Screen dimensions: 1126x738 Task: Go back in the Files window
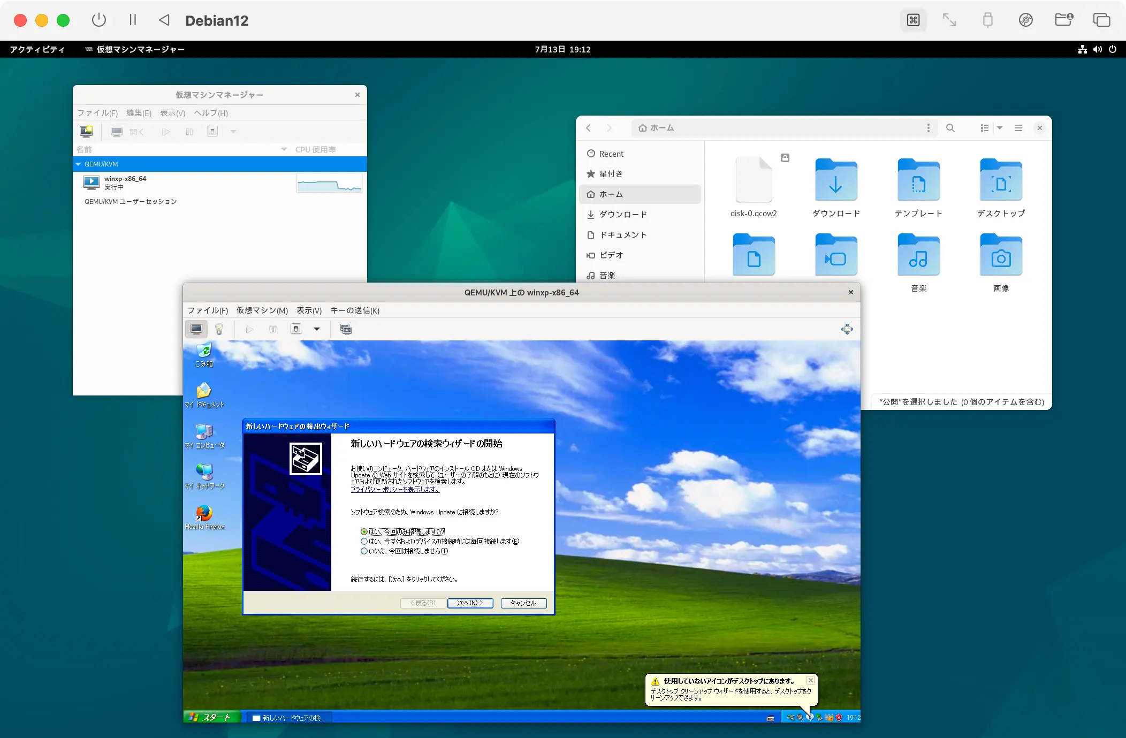pyautogui.click(x=589, y=128)
